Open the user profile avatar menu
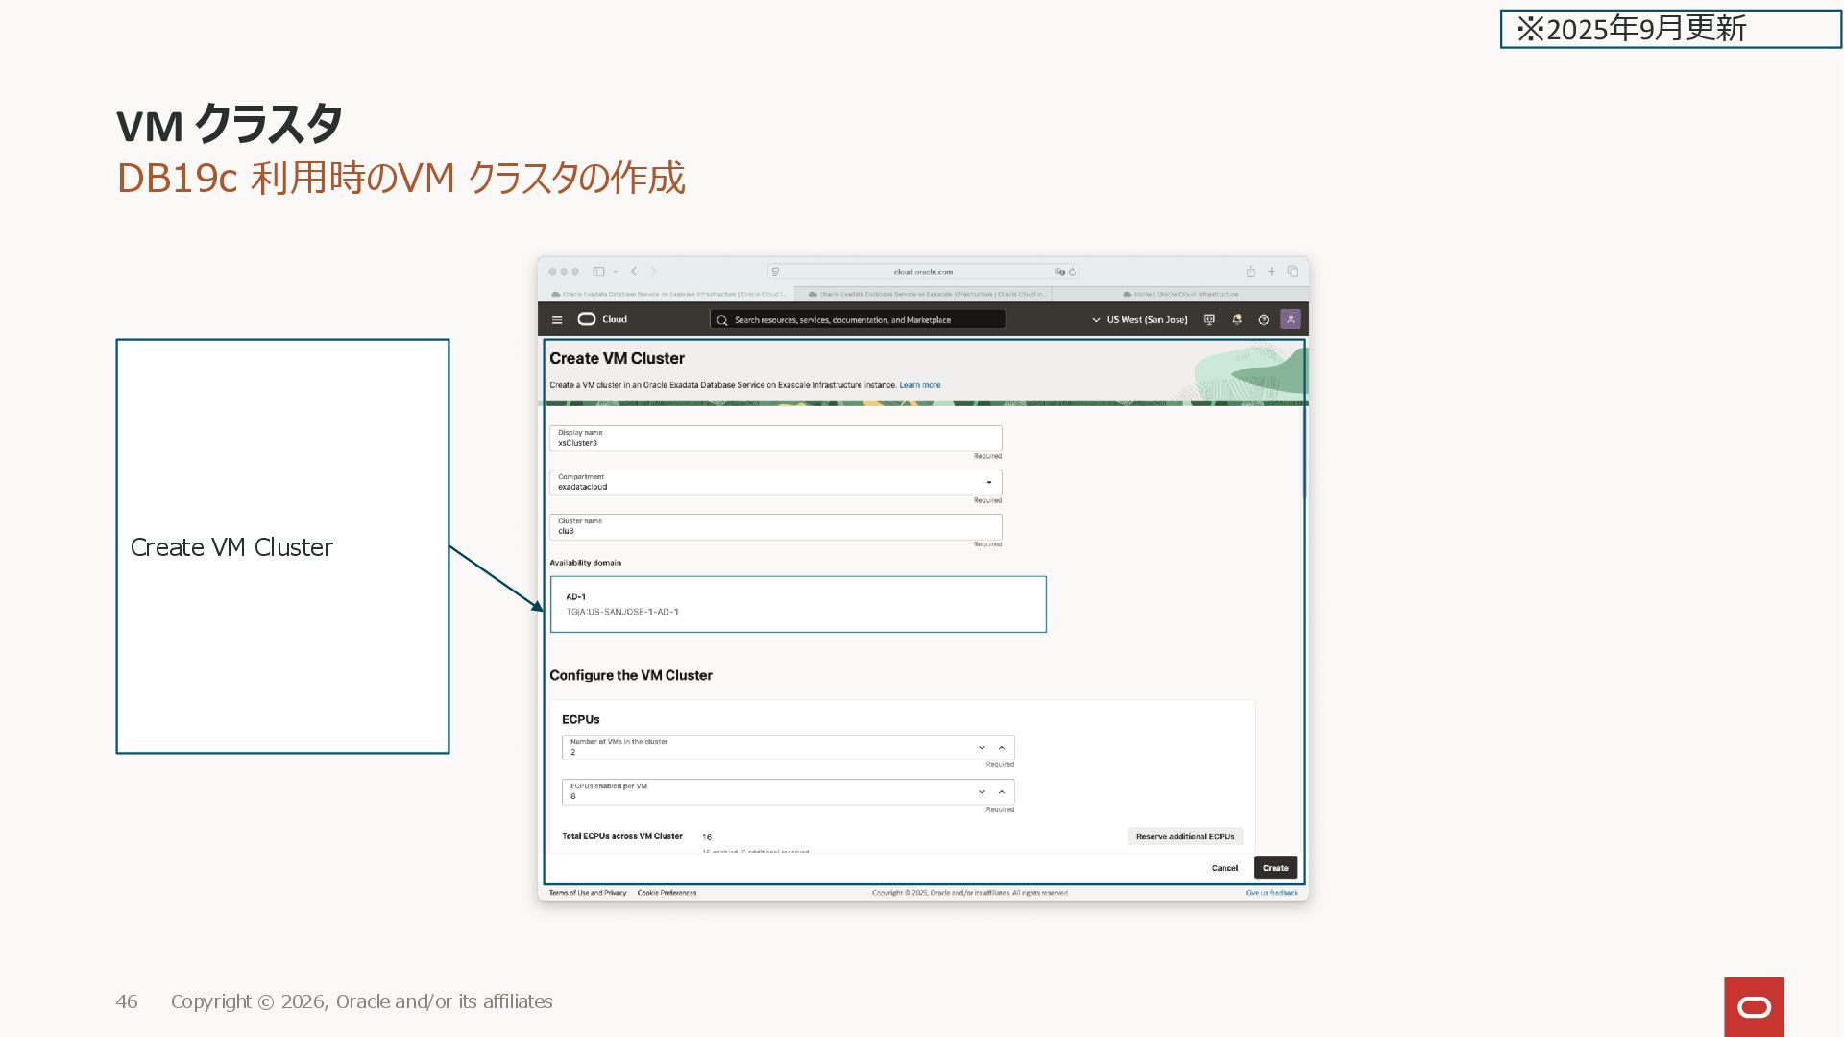Viewport: 1844px width, 1037px height. point(1291,319)
